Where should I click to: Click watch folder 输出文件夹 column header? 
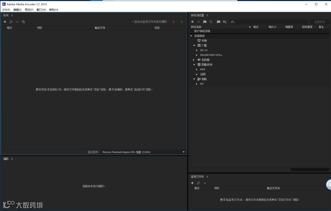[273, 188]
